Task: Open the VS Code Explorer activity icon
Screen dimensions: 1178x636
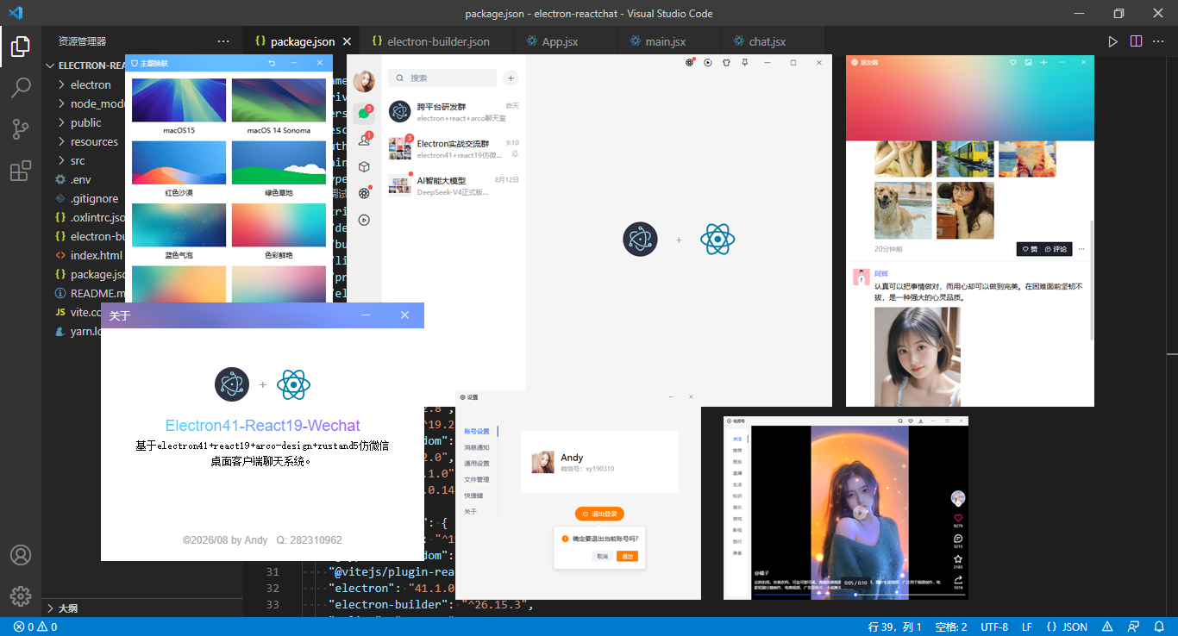Action: coord(21,46)
